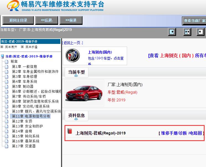The height and width of the screenshot is (167, 206).
Task: Open 第15章 转向系统
Action: (26, 136)
